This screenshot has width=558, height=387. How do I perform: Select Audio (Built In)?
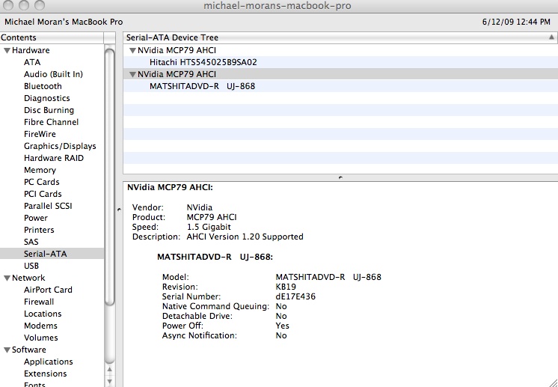(x=53, y=74)
